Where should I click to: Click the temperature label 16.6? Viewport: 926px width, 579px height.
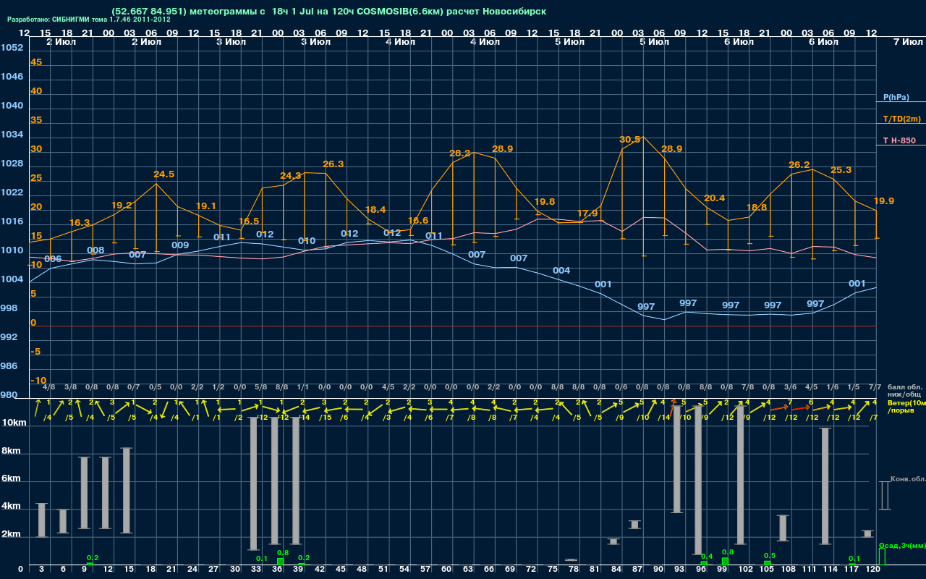(x=418, y=221)
